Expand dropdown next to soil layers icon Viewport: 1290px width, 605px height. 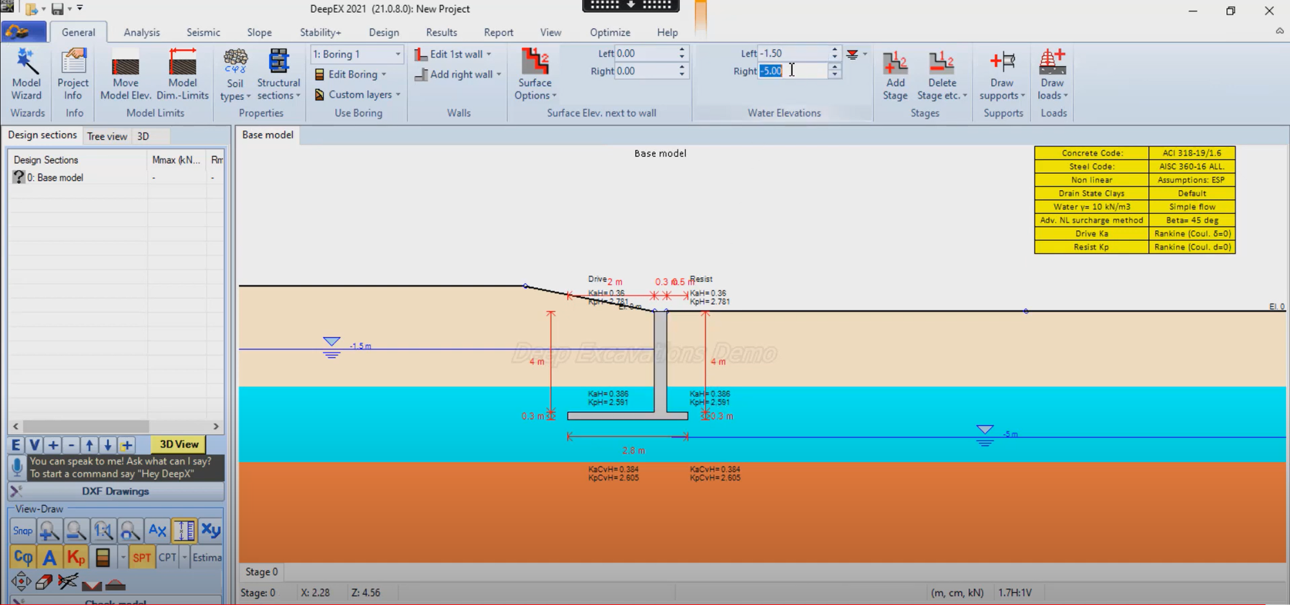tap(123, 557)
